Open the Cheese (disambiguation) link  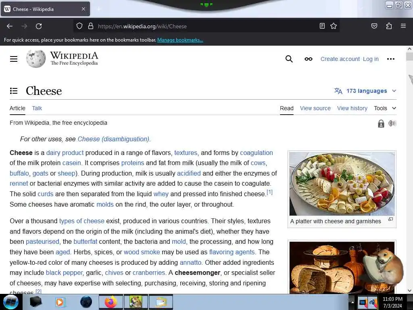[x=113, y=139]
